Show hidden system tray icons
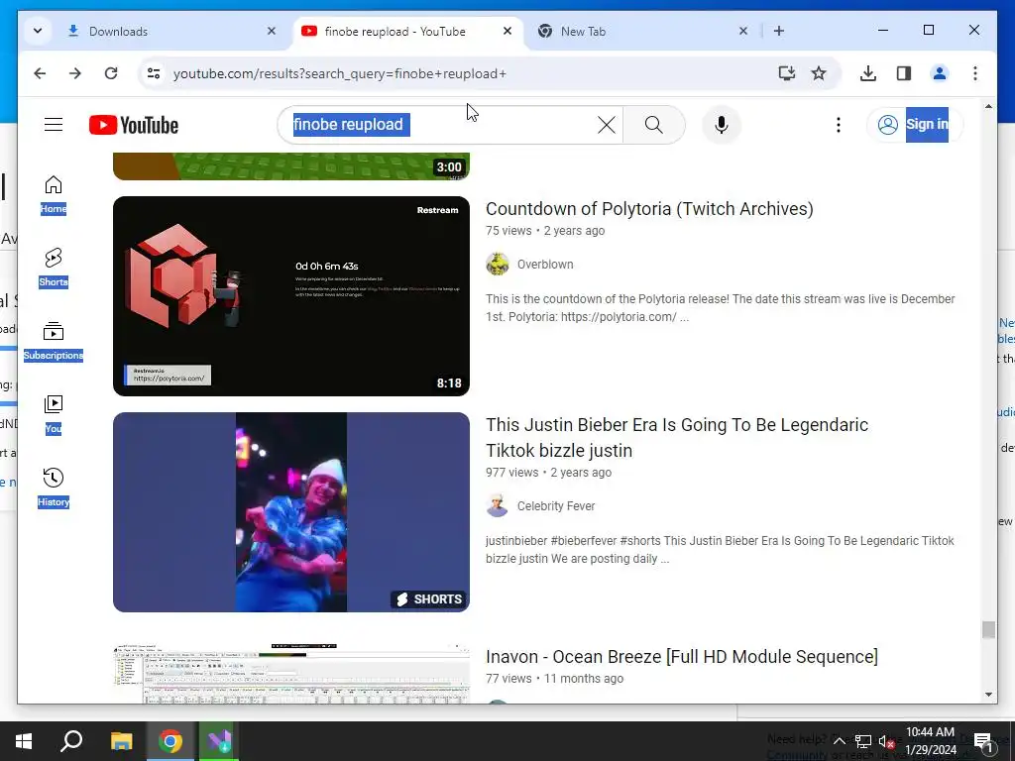This screenshot has height=761, width=1015. pos(839,741)
